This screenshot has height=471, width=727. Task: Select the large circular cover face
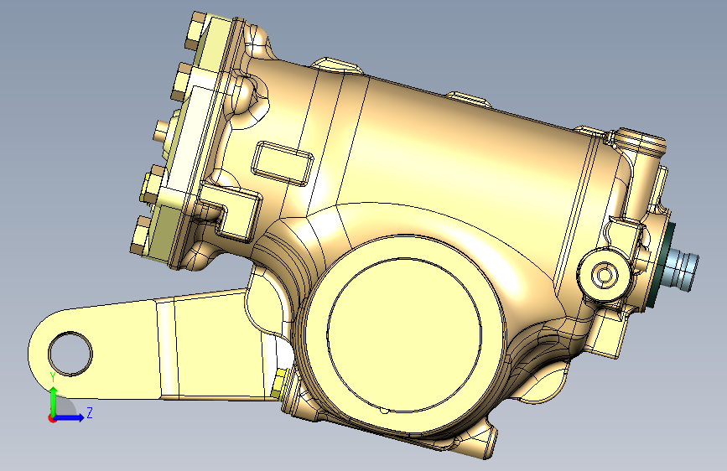click(x=403, y=334)
